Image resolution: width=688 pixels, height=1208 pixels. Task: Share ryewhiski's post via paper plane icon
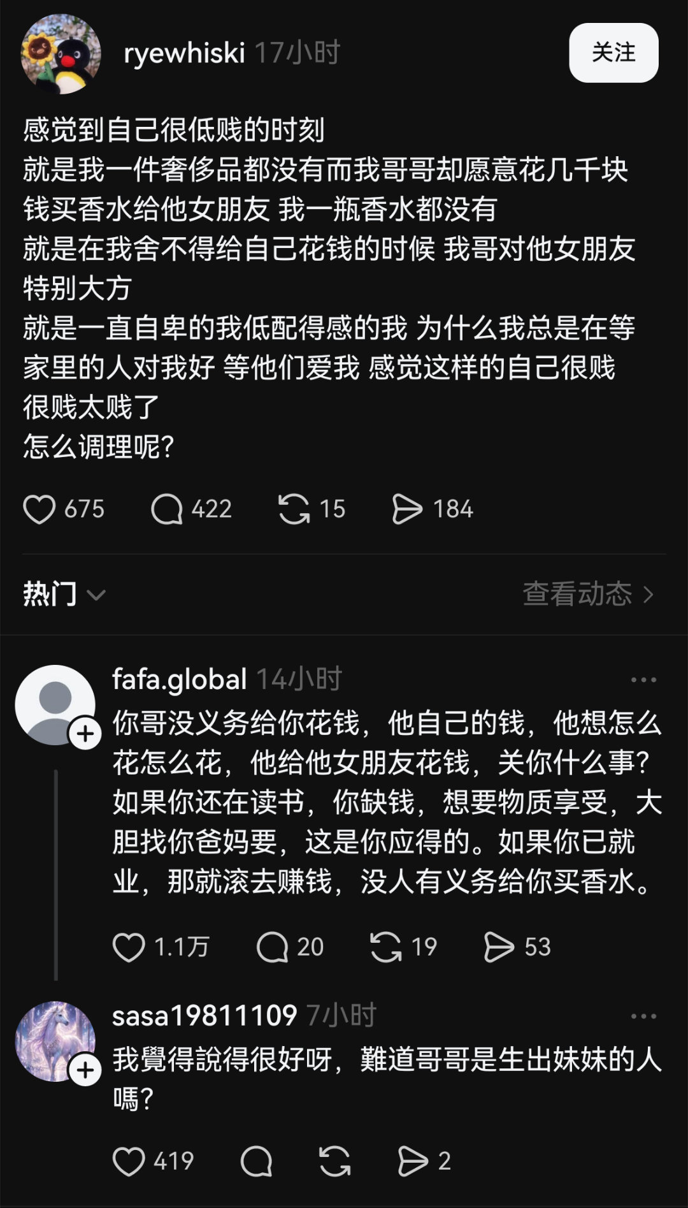(x=408, y=509)
